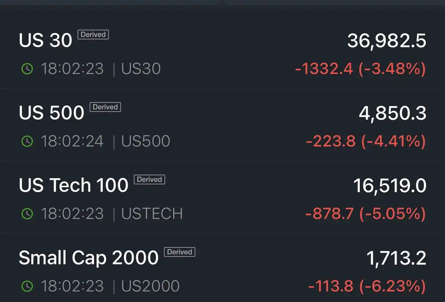This screenshot has height=302, width=445.
Task: Click the clock icon beside US Tech 100 timestamp
Action: point(27,214)
